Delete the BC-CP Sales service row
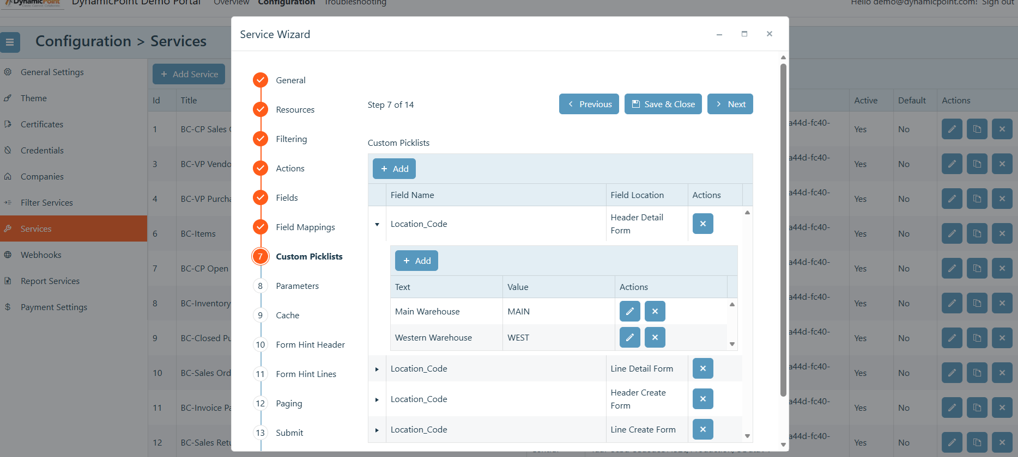1018x457 pixels. pos(1002,129)
